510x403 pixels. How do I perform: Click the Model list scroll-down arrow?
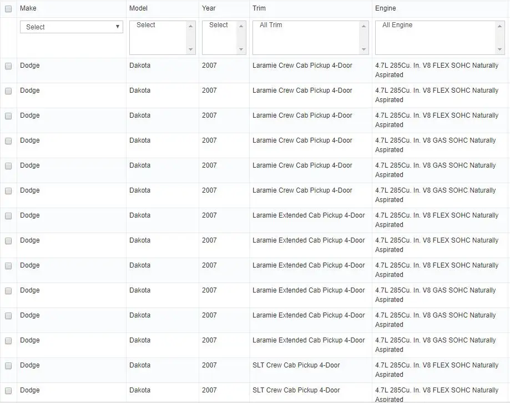pos(190,49)
